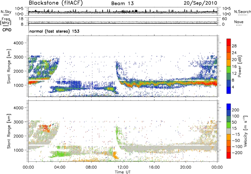Click the orange velocity patch near 11:00
This screenshot has height=174, width=251.
(115, 155)
